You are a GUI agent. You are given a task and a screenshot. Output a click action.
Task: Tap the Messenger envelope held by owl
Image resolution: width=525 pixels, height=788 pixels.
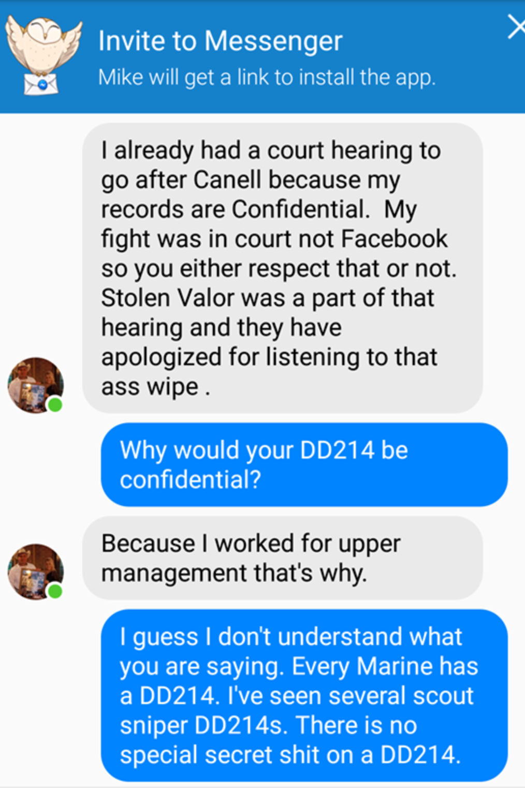coord(40,84)
